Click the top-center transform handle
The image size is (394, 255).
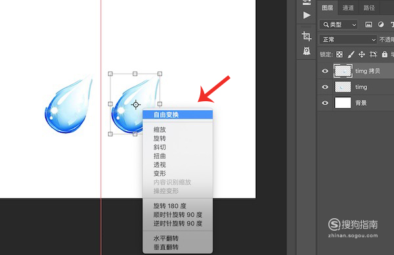click(x=135, y=74)
